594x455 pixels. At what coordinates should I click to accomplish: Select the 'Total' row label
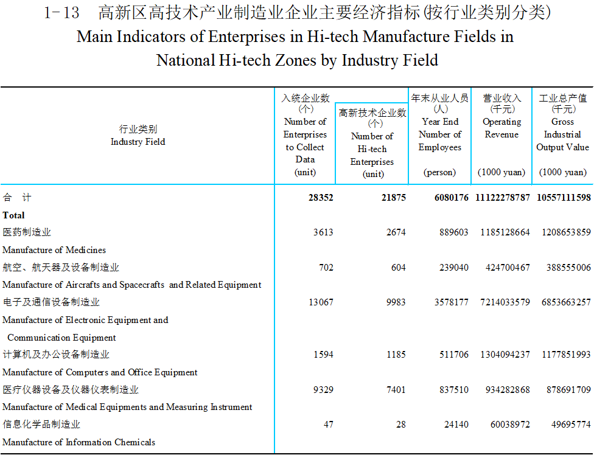(x=14, y=215)
